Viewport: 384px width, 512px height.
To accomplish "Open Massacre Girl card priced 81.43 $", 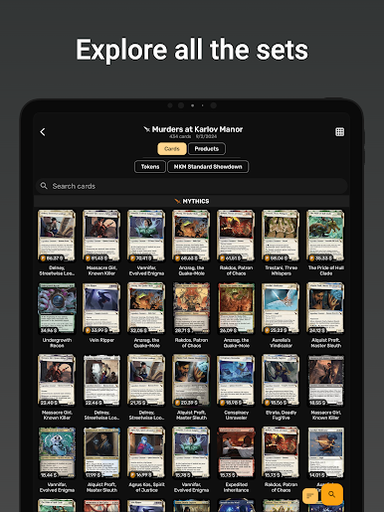I will click(x=101, y=236).
